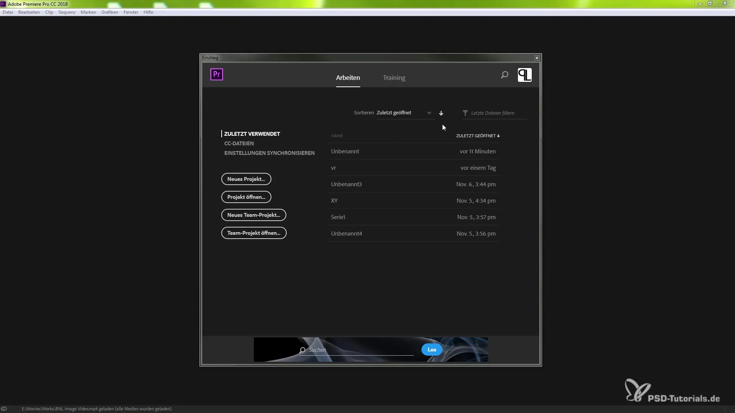Open the Hilfe menu
The width and height of the screenshot is (735, 413).
point(149,12)
